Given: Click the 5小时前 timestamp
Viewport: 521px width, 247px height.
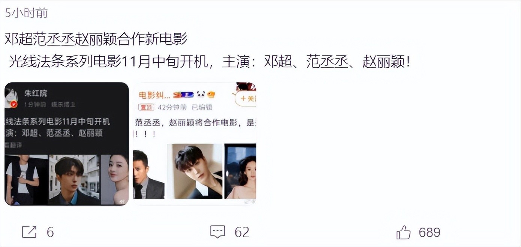Looking at the screenshot, I should [x=26, y=13].
